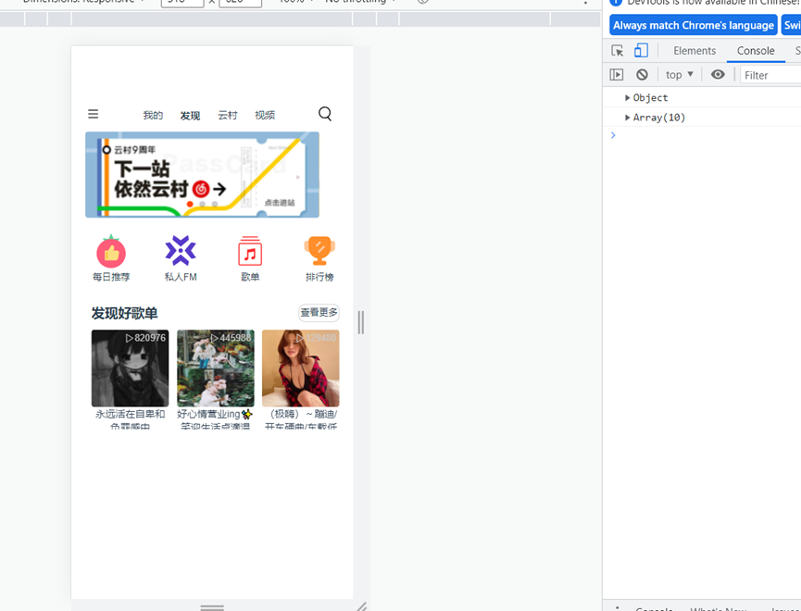This screenshot has height=611, width=801.
Task: Click the 云村9周年 banner image
Action: click(x=202, y=175)
